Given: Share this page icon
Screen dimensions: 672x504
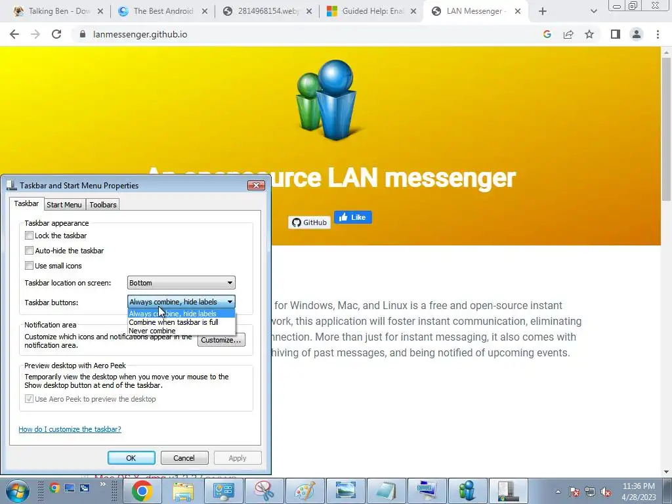Looking at the screenshot, I should (568, 34).
